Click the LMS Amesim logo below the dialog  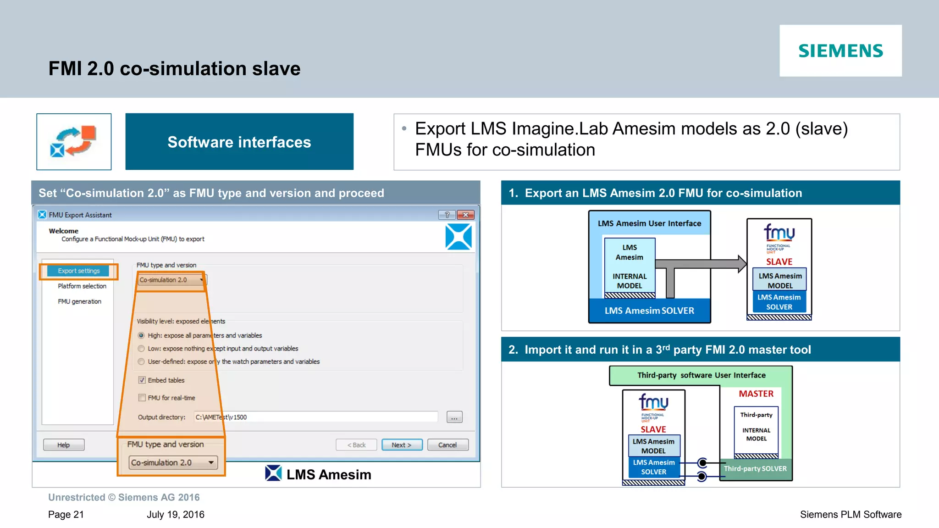point(274,473)
